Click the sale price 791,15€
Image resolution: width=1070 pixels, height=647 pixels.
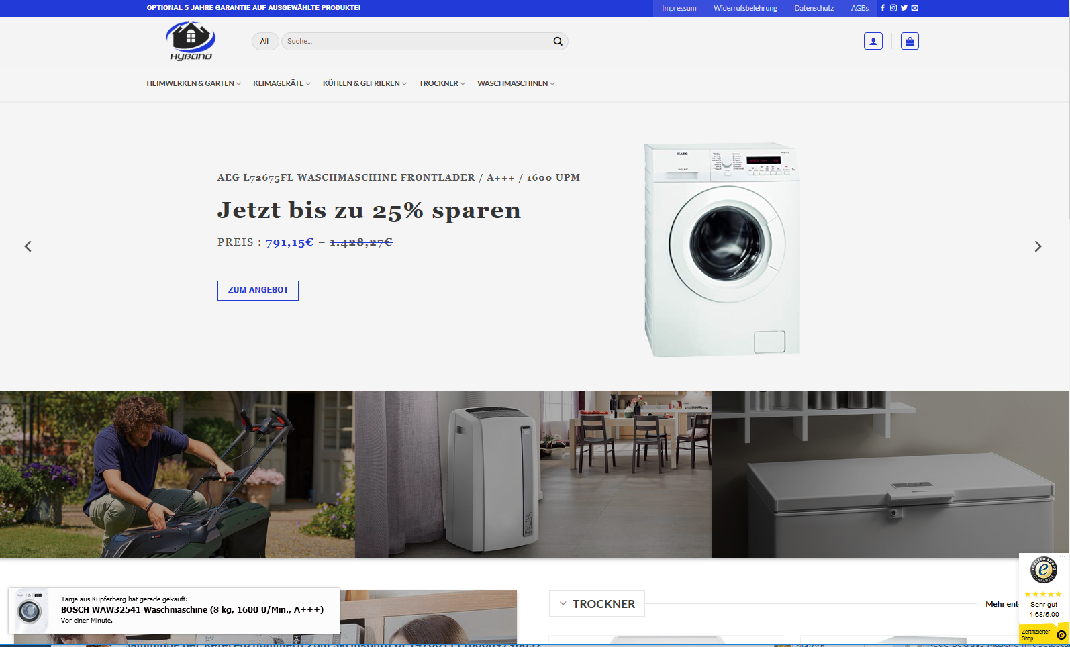tap(290, 242)
